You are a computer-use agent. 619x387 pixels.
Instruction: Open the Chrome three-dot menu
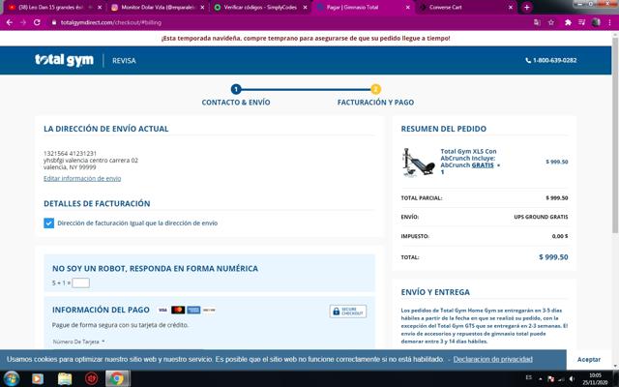point(610,22)
